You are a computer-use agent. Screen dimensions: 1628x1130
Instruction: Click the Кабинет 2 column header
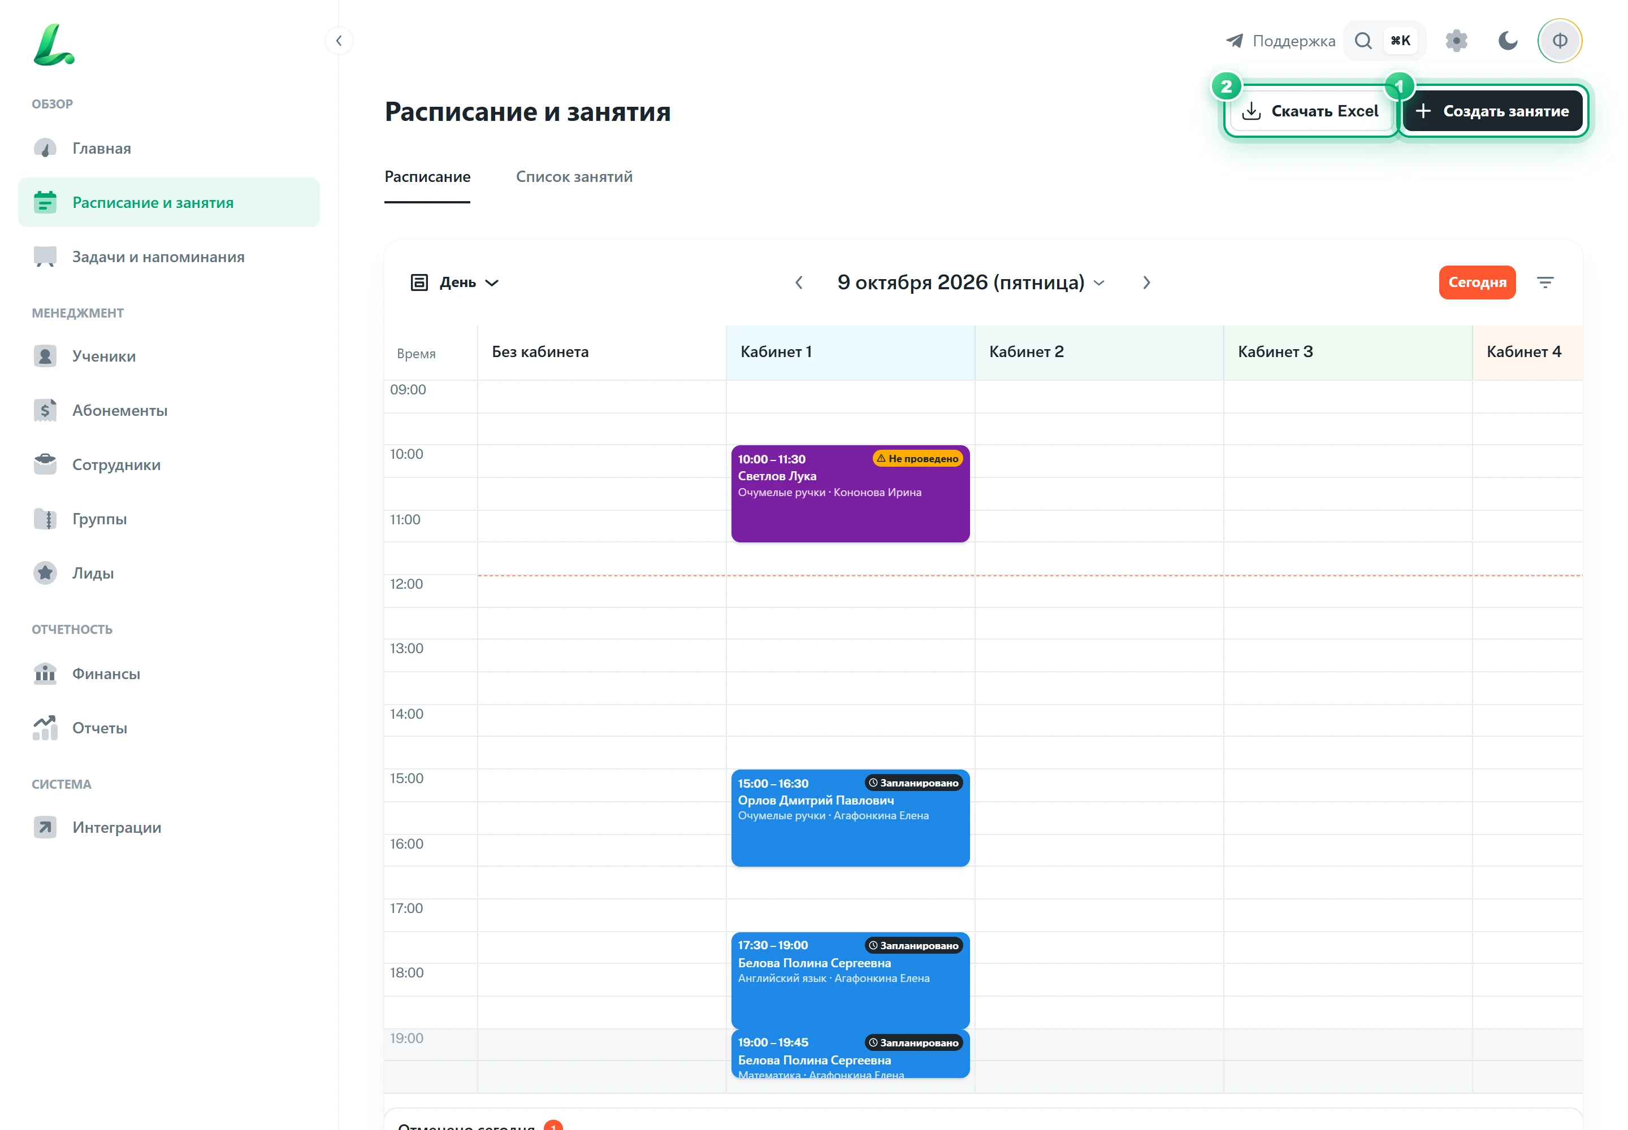click(1099, 352)
